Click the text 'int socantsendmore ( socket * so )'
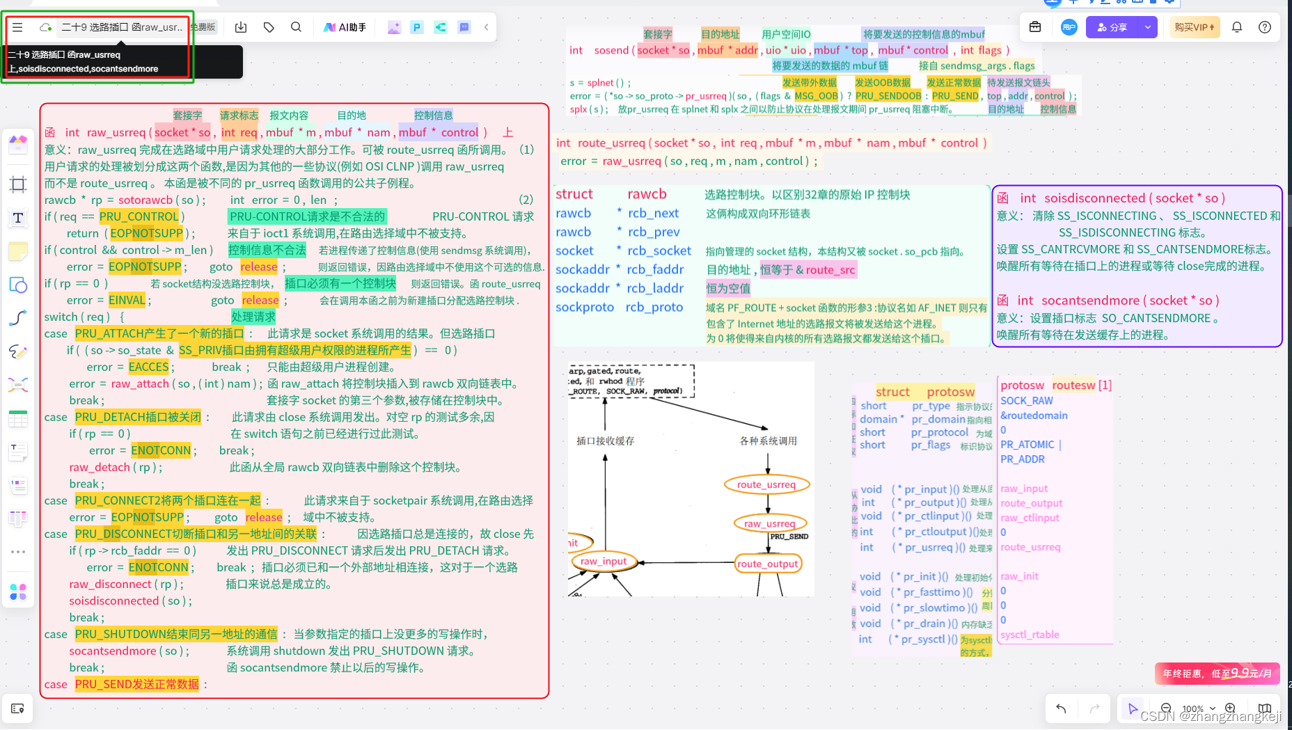 point(1117,301)
